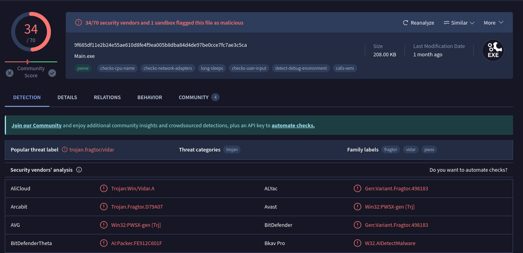Click Do you want to automate checks
The height and width of the screenshot is (253, 523).
point(469,170)
